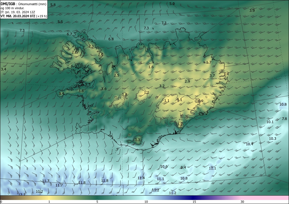The height and width of the screenshot is (204, 289).
Task: Click the 'og 100 m vindur.' subtitle line
Action: [x=12, y=8]
